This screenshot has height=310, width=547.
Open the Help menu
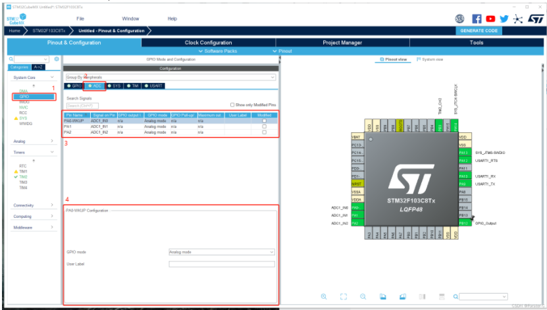click(172, 18)
